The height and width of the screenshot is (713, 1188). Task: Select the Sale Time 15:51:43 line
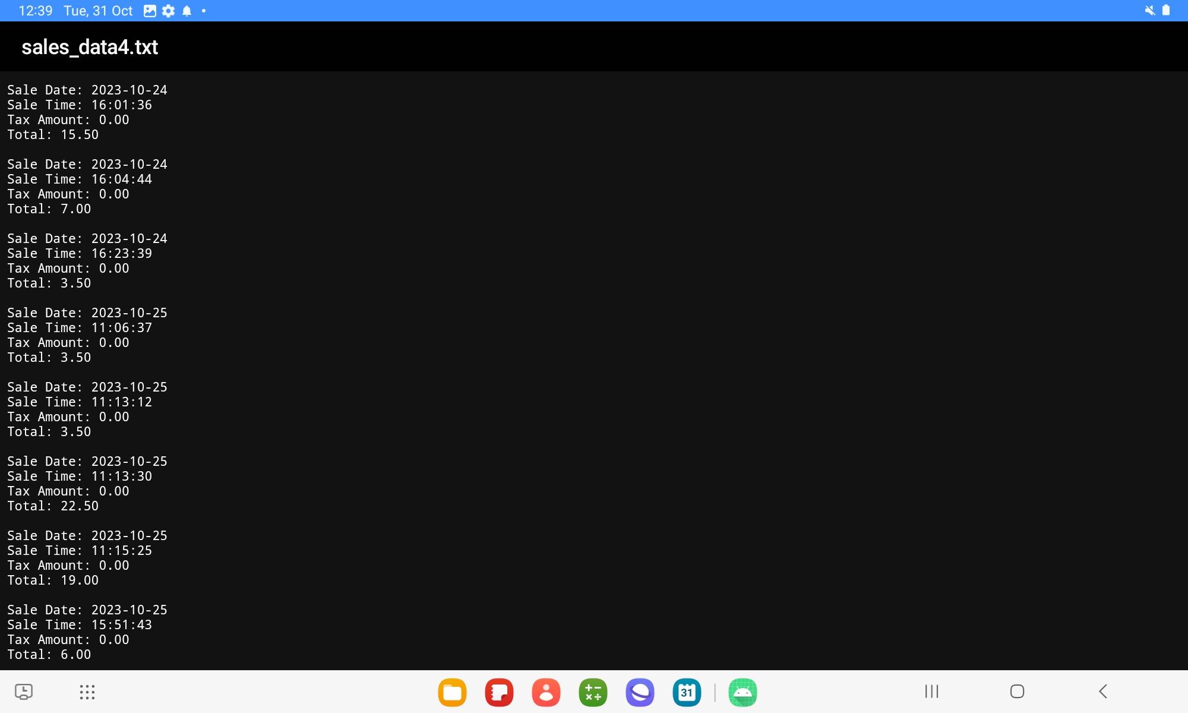[x=80, y=625]
